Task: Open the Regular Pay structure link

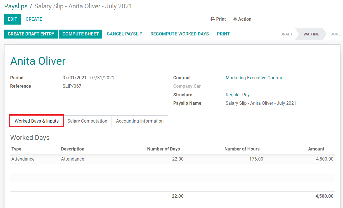Action: click(238, 95)
